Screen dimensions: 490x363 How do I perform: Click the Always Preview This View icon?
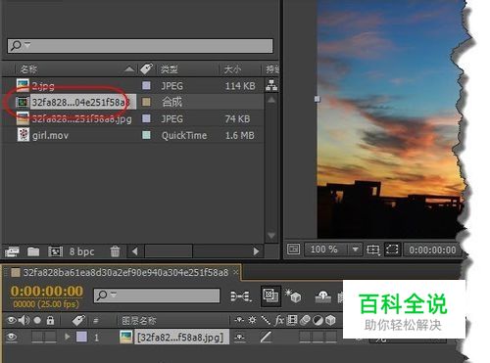[x=293, y=250]
